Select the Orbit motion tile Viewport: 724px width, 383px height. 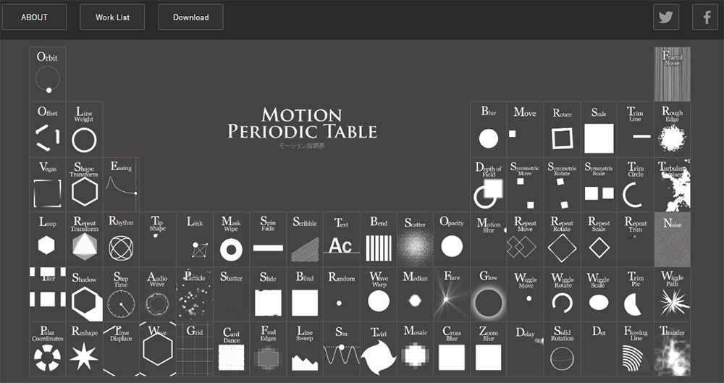(x=48, y=74)
